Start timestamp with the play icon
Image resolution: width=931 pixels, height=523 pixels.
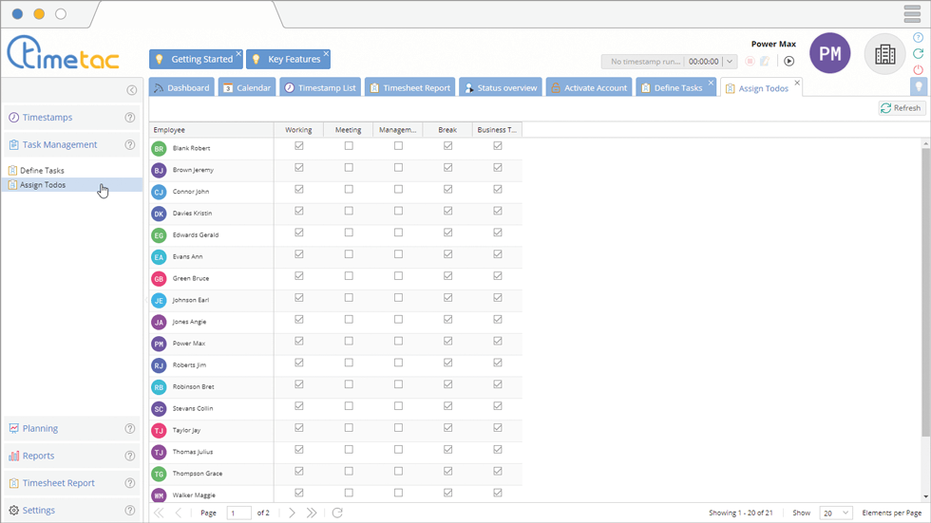point(789,61)
